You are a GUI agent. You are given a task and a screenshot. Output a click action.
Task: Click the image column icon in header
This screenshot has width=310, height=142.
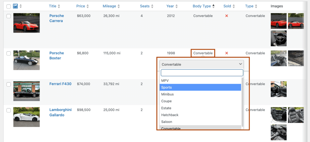pyautogui.click(x=15, y=6)
